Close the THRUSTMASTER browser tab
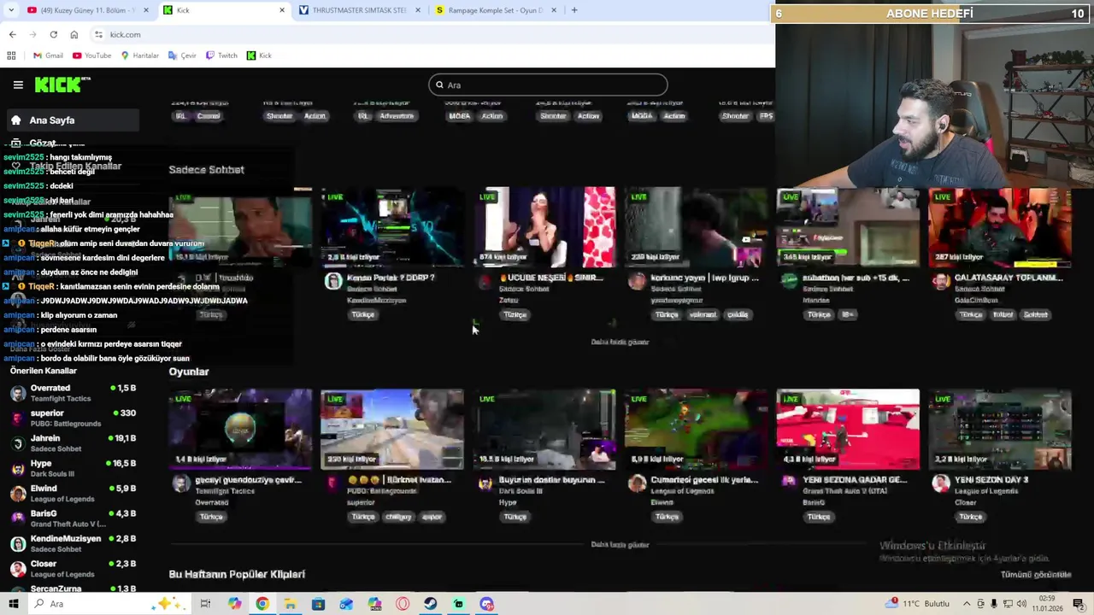This screenshot has width=1094, height=615. 418,10
